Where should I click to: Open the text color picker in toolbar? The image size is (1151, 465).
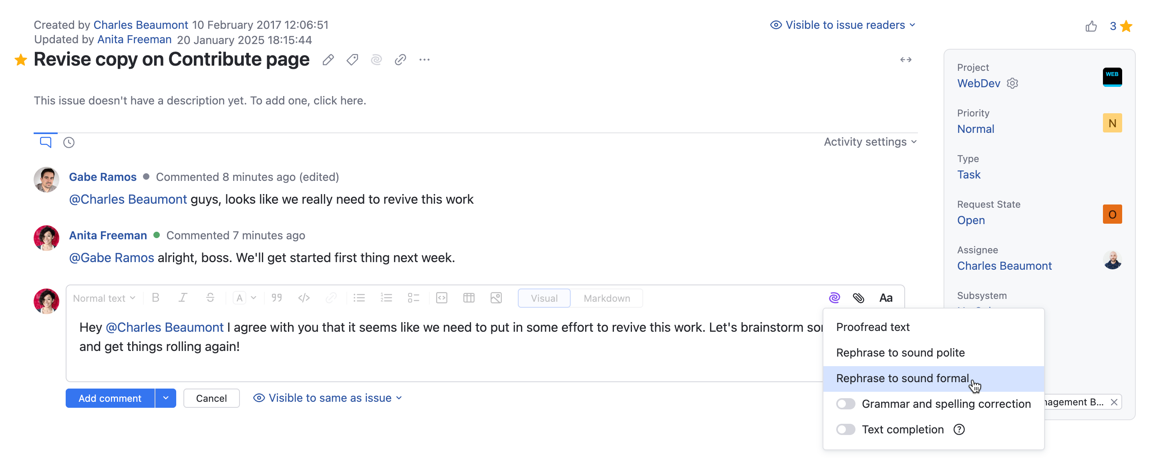tap(244, 298)
